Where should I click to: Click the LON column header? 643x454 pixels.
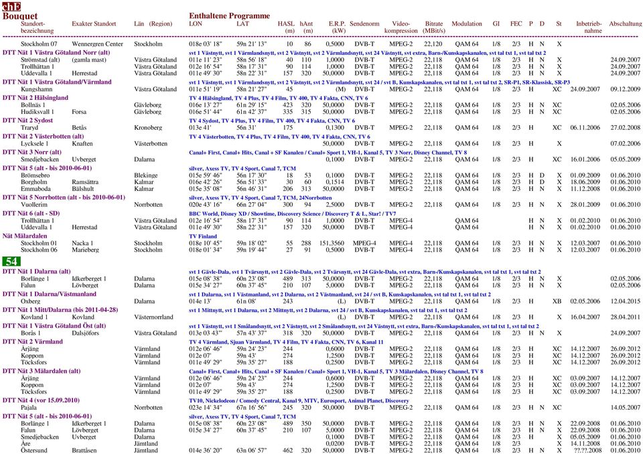tap(196, 24)
